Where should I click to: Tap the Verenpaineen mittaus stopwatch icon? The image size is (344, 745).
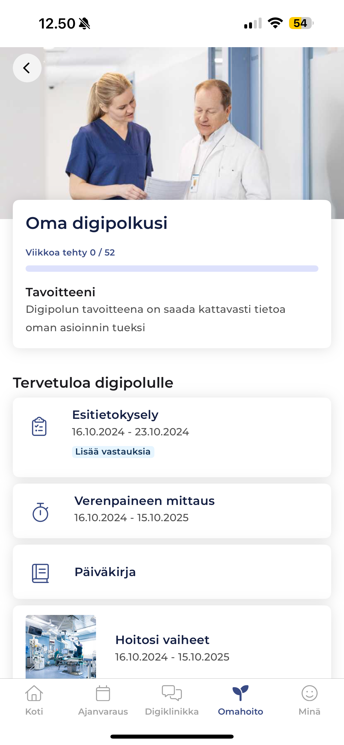(x=40, y=512)
